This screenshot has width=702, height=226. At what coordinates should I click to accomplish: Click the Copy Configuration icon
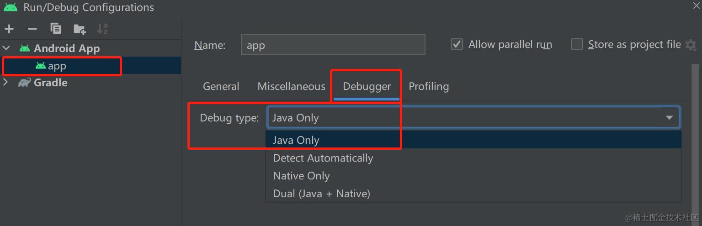click(x=56, y=29)
